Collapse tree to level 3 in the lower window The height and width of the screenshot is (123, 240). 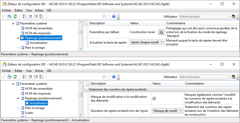point(36,77)
